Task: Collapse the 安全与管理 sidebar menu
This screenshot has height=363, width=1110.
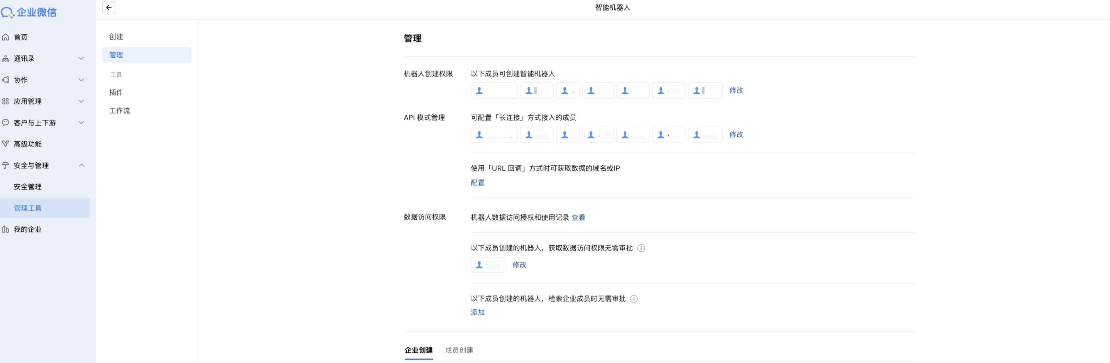Action: click(x=81, y=165)
